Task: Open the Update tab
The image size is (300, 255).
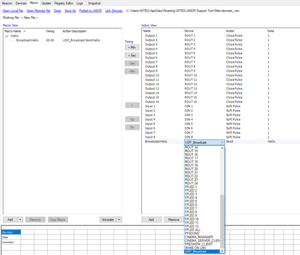Action: [46, 3]
